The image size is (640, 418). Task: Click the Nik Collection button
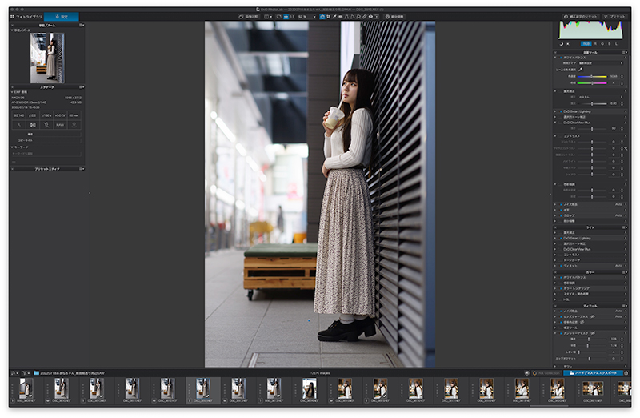pyautogui.click(x=546, y=373)
